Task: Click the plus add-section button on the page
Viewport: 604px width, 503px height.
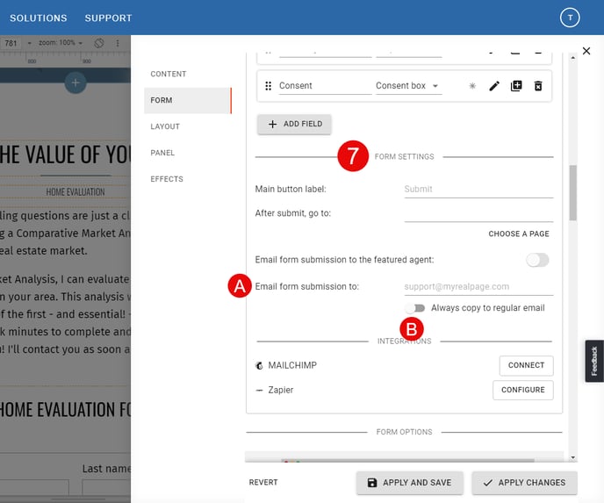Action: coord(75,83)
